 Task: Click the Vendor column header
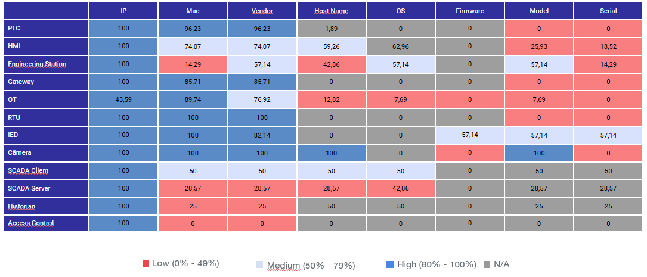tap(262, 11)
